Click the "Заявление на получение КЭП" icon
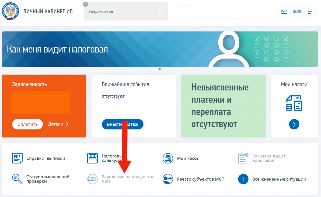Screen dimensions: 321x197 coord(92,179)
